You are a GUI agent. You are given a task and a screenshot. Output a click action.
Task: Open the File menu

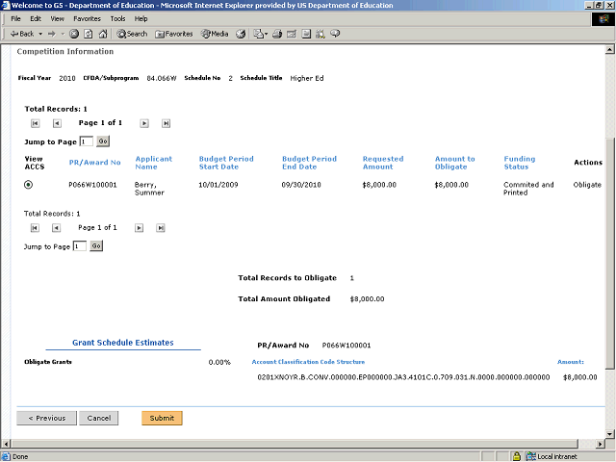pos(15,19)
